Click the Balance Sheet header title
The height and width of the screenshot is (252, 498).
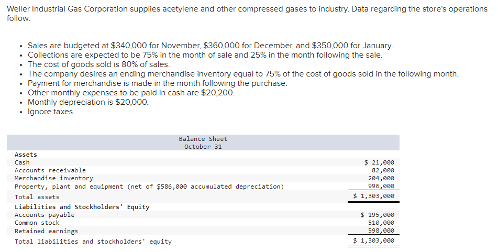(203, 139)
